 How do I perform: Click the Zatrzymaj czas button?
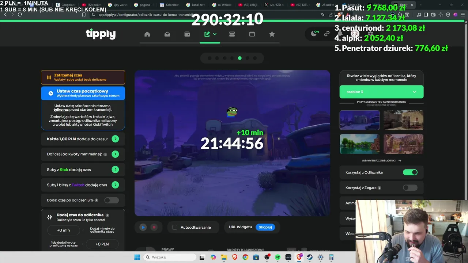click(x=83, y=77)
